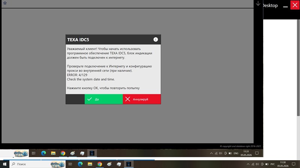Open the battery indicator in the ENG tray
300x168 pixels.
[x=230, y=153]
